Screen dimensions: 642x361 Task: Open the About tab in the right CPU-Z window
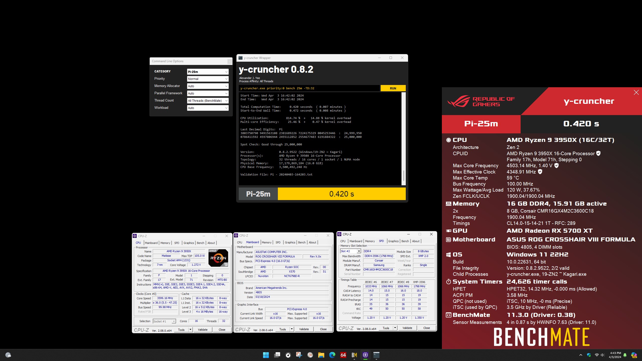pyautogui.click(x=416, y=241)
